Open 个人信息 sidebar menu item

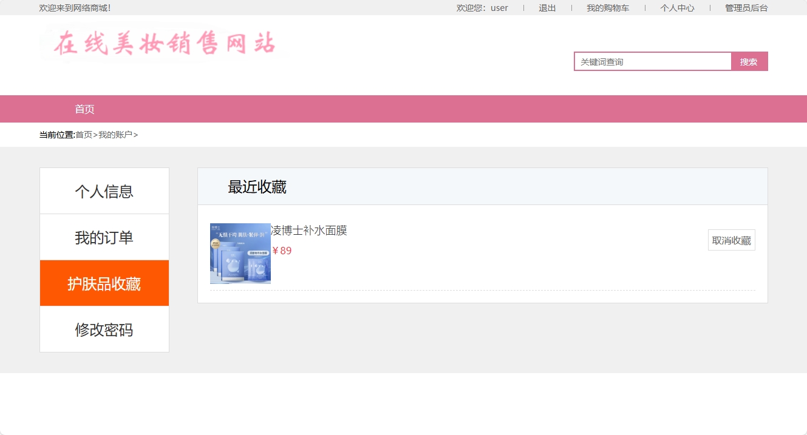pos(104,191)
